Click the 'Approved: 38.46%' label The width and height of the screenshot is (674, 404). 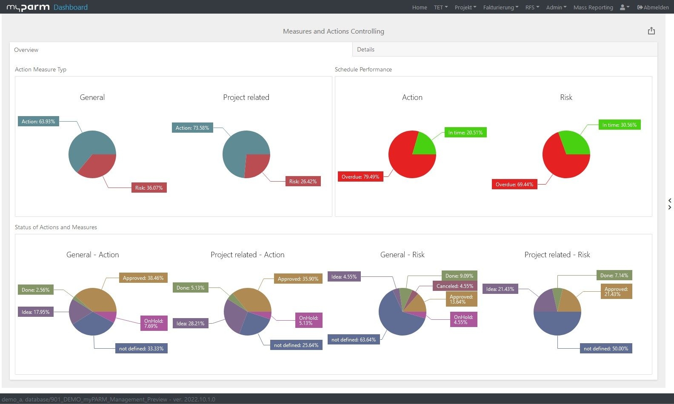click(143, 278)
